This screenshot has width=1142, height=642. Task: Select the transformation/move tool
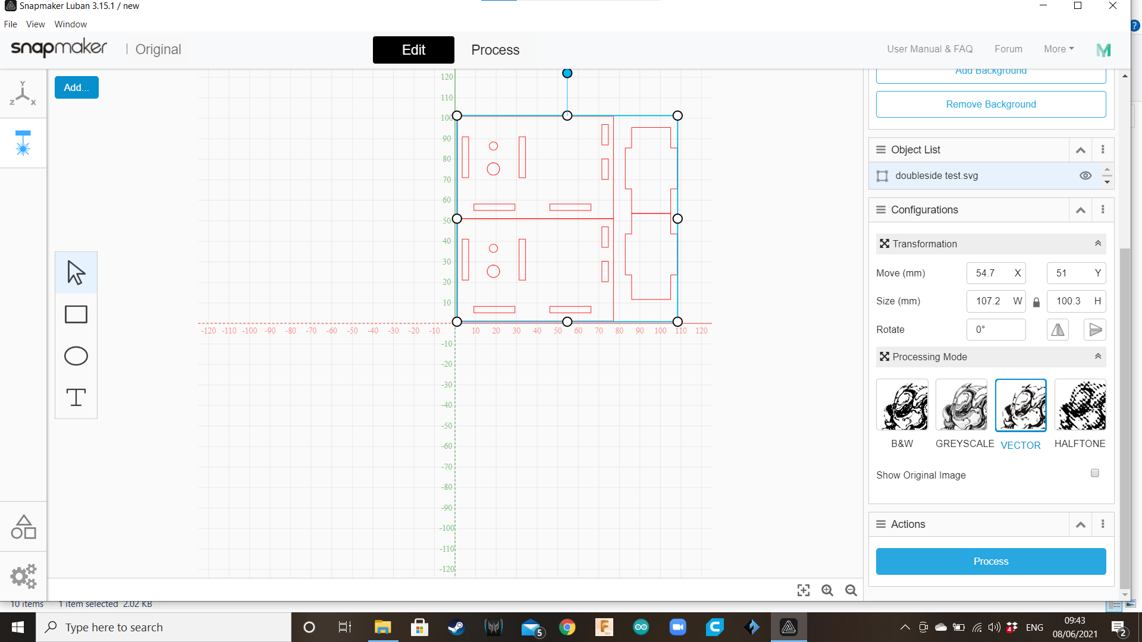click(76, 271)
